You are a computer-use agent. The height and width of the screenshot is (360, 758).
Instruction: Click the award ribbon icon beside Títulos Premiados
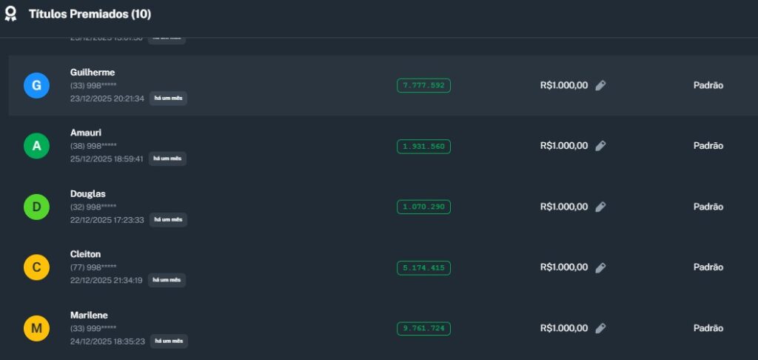(11, 14)
